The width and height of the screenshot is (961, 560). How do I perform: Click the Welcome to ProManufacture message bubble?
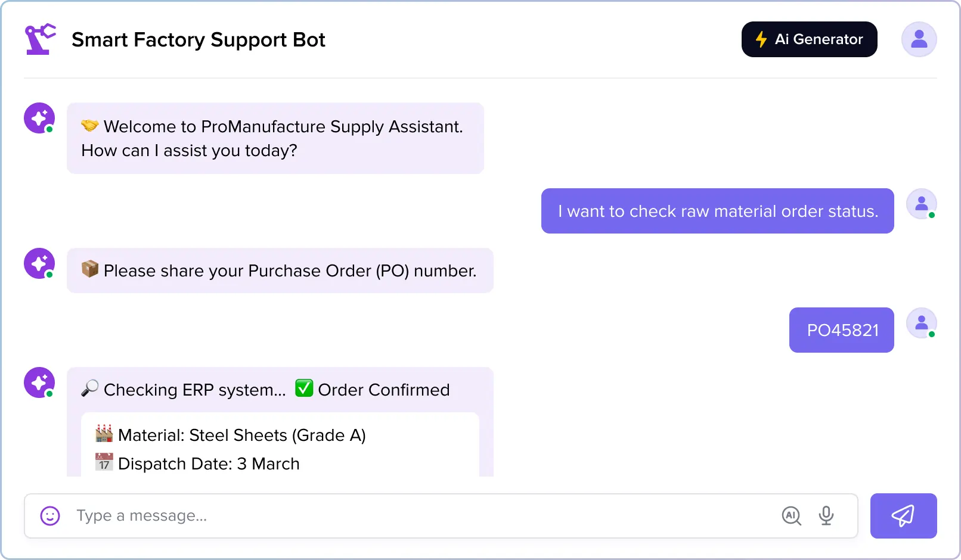tap(275, 138)
